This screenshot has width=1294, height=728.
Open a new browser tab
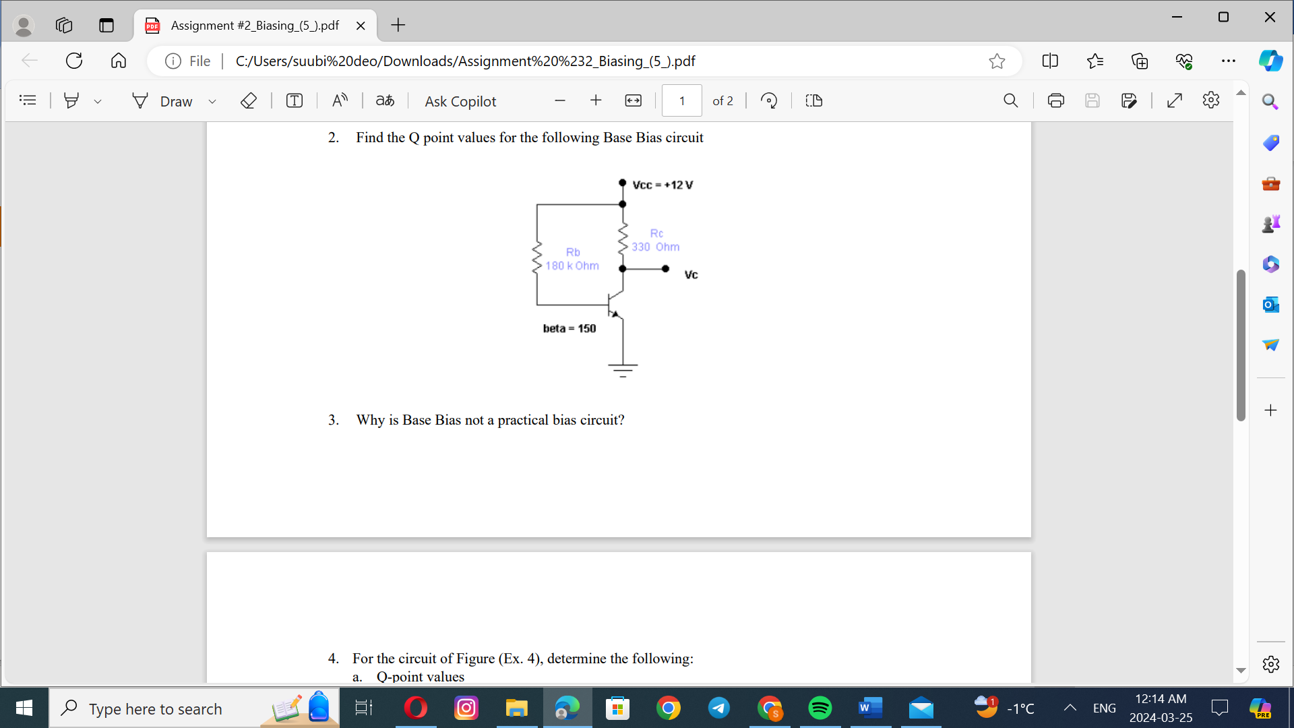(x=398, y=25)
